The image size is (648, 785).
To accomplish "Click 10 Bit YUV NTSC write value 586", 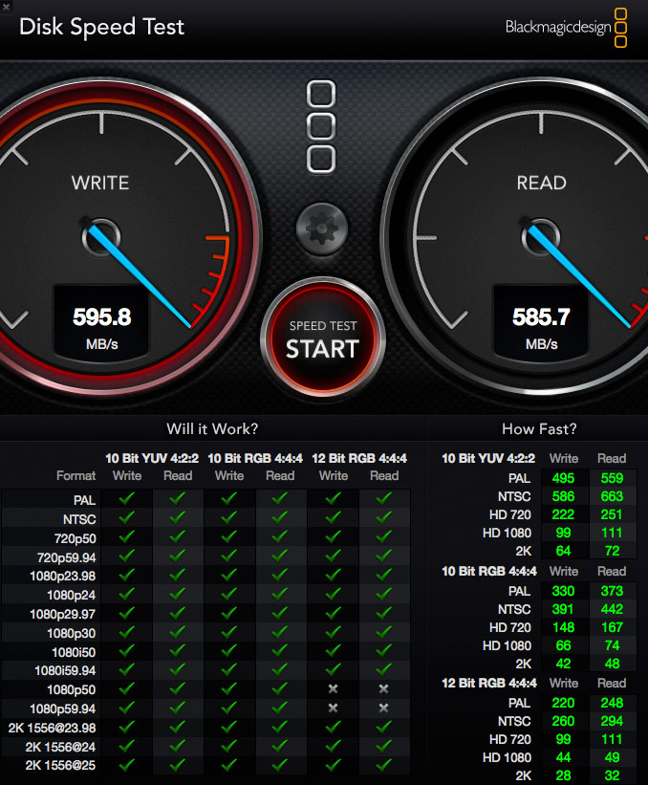I will [x=563, y=496].
